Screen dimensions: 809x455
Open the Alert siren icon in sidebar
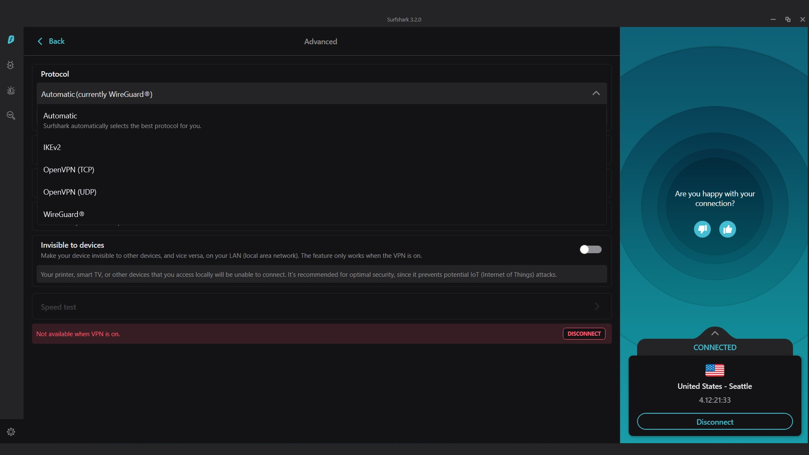(x=11, y=91)
